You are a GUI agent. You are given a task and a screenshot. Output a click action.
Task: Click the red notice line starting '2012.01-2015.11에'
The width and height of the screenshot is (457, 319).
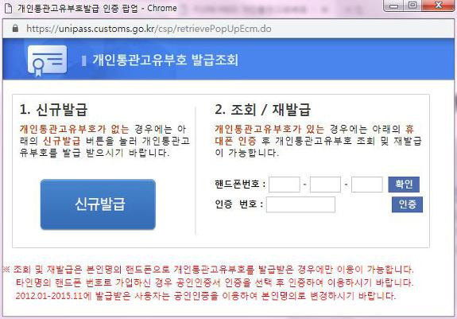pyautogui.click(x=206, y=296)
